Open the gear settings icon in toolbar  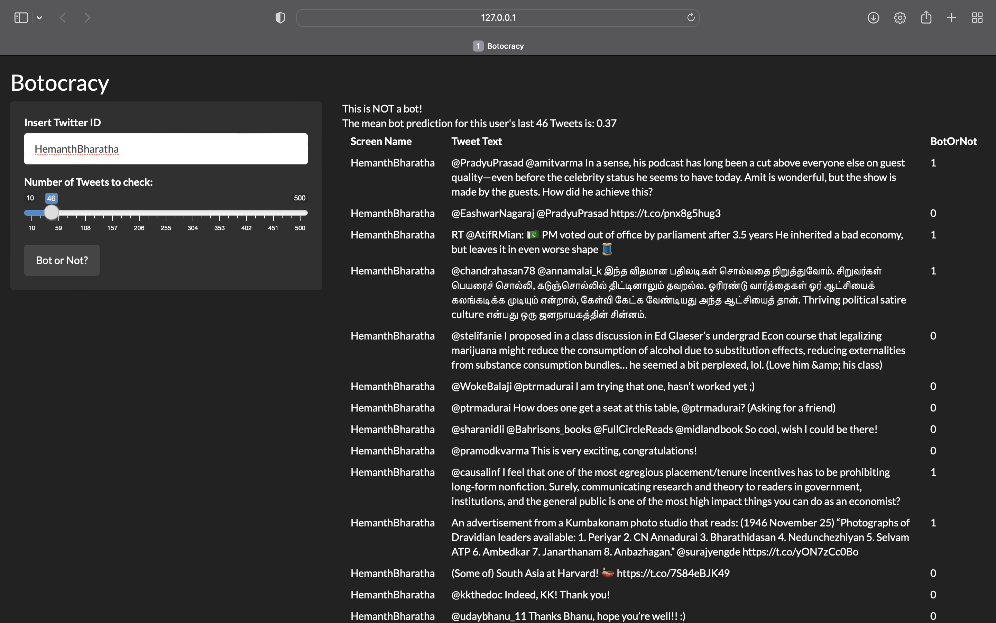click(x=900, y=18)
